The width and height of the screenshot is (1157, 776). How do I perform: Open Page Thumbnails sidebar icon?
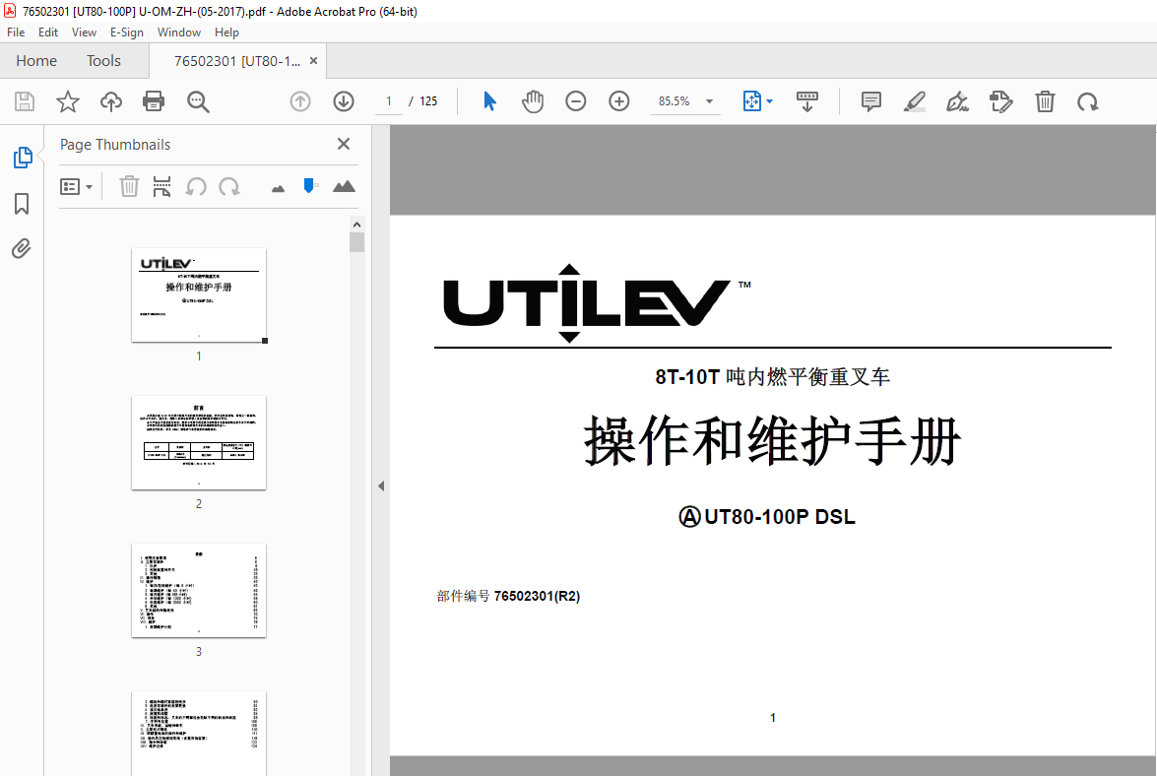coord(22,158)
